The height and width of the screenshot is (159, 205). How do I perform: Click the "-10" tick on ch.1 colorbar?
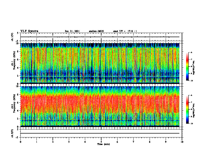[x=192, y=81]
